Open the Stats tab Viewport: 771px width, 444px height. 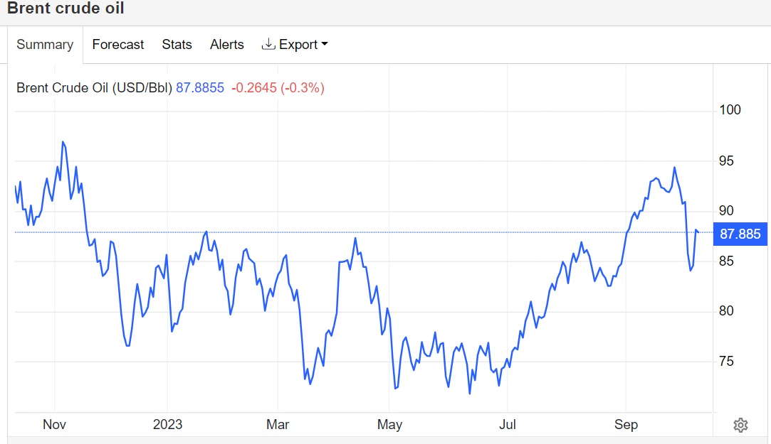point(177,44)
